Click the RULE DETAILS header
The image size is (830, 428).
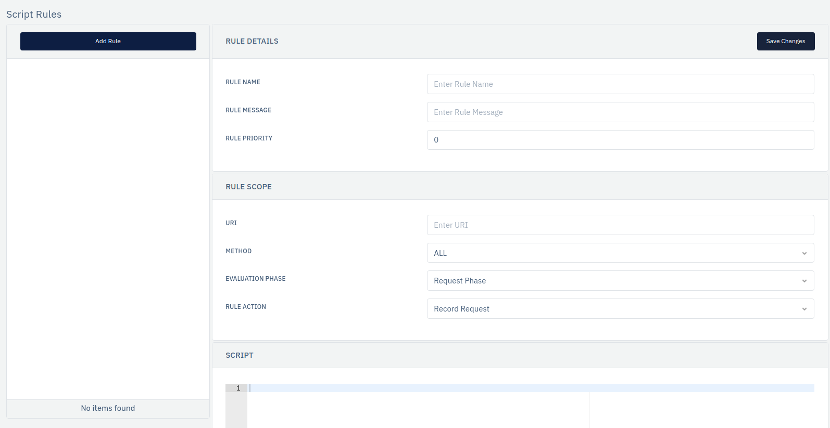pos(252,41)
